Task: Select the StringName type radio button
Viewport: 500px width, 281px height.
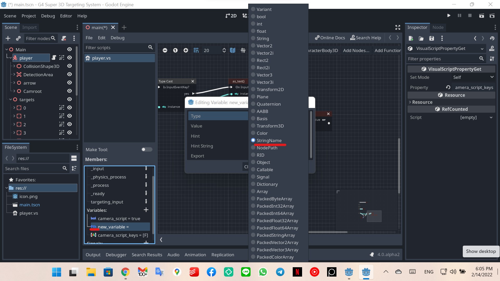Action: (253, 140)
